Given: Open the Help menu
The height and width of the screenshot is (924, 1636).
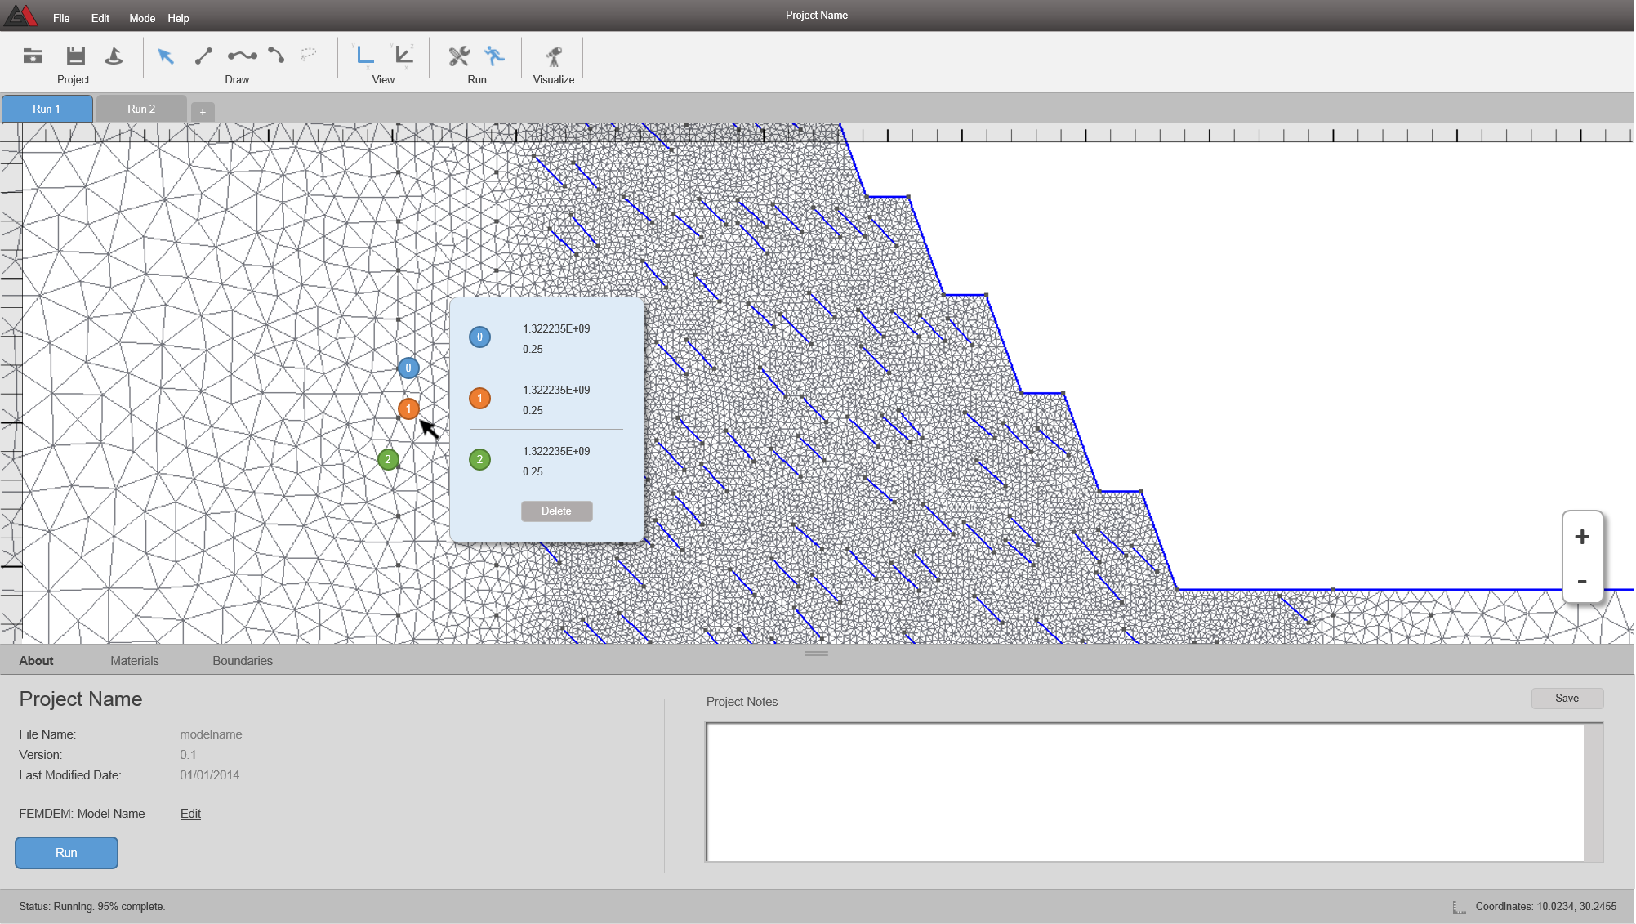Looking at the screenshot, I should [x=178, y=18].
